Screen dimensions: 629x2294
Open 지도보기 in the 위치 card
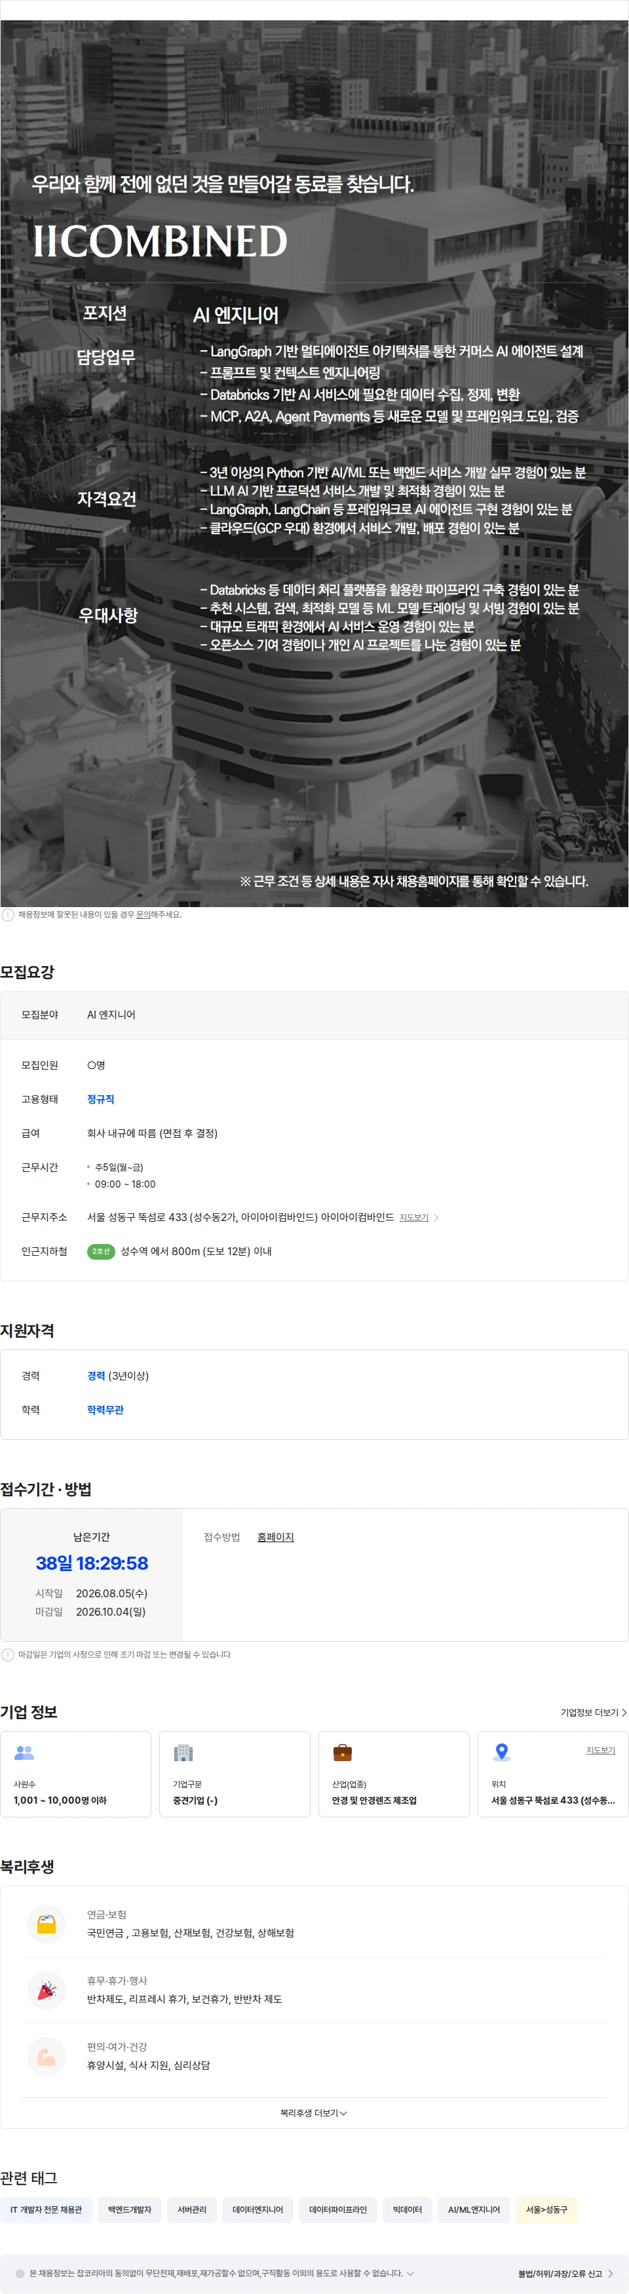tap(601, 1750)
